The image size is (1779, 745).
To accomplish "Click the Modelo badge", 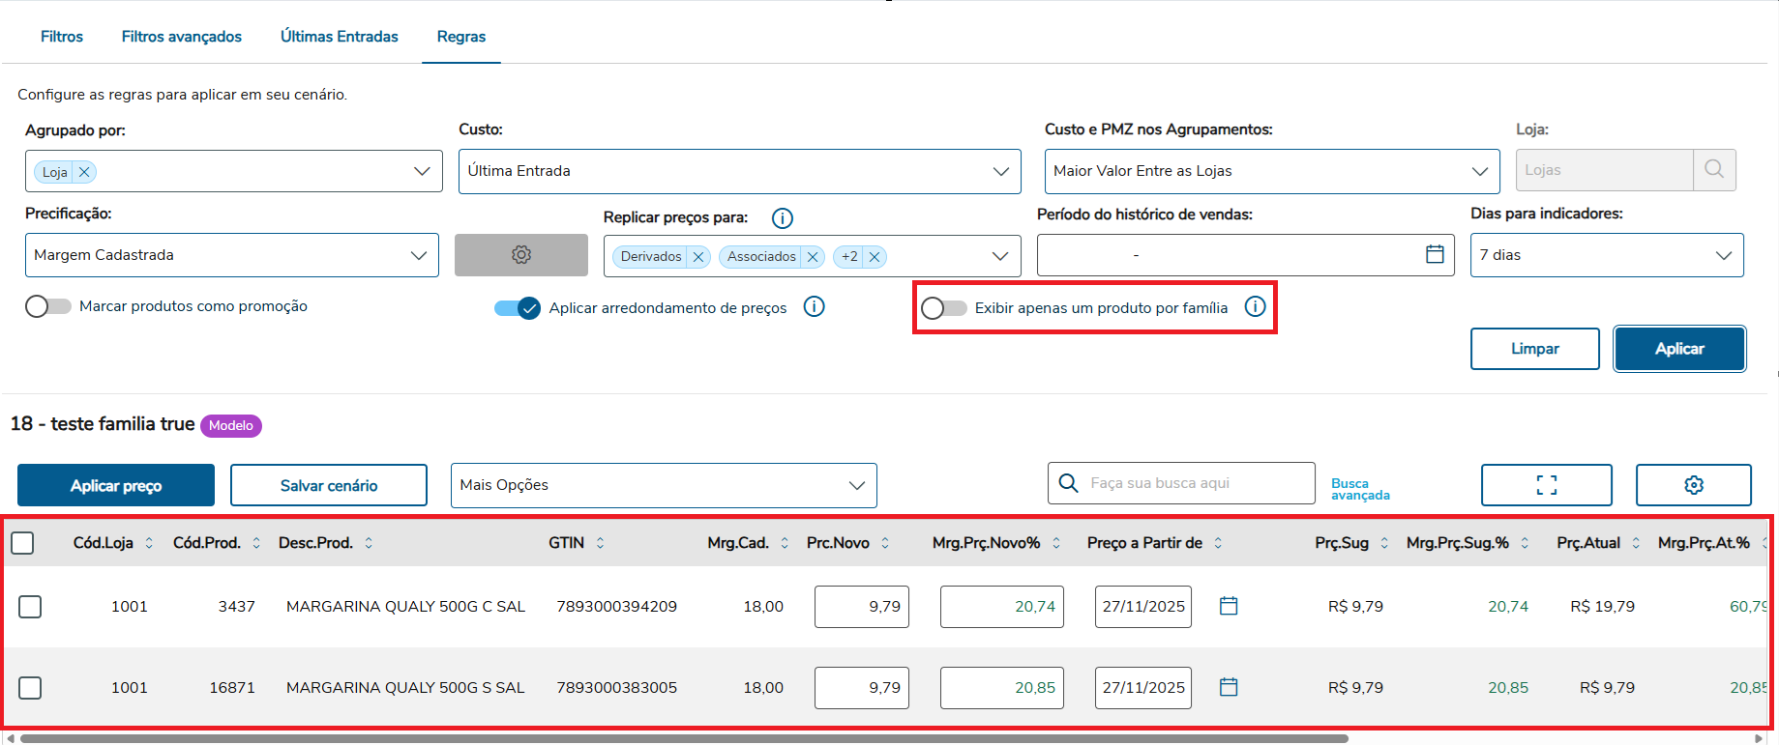I will click(231, 425).
